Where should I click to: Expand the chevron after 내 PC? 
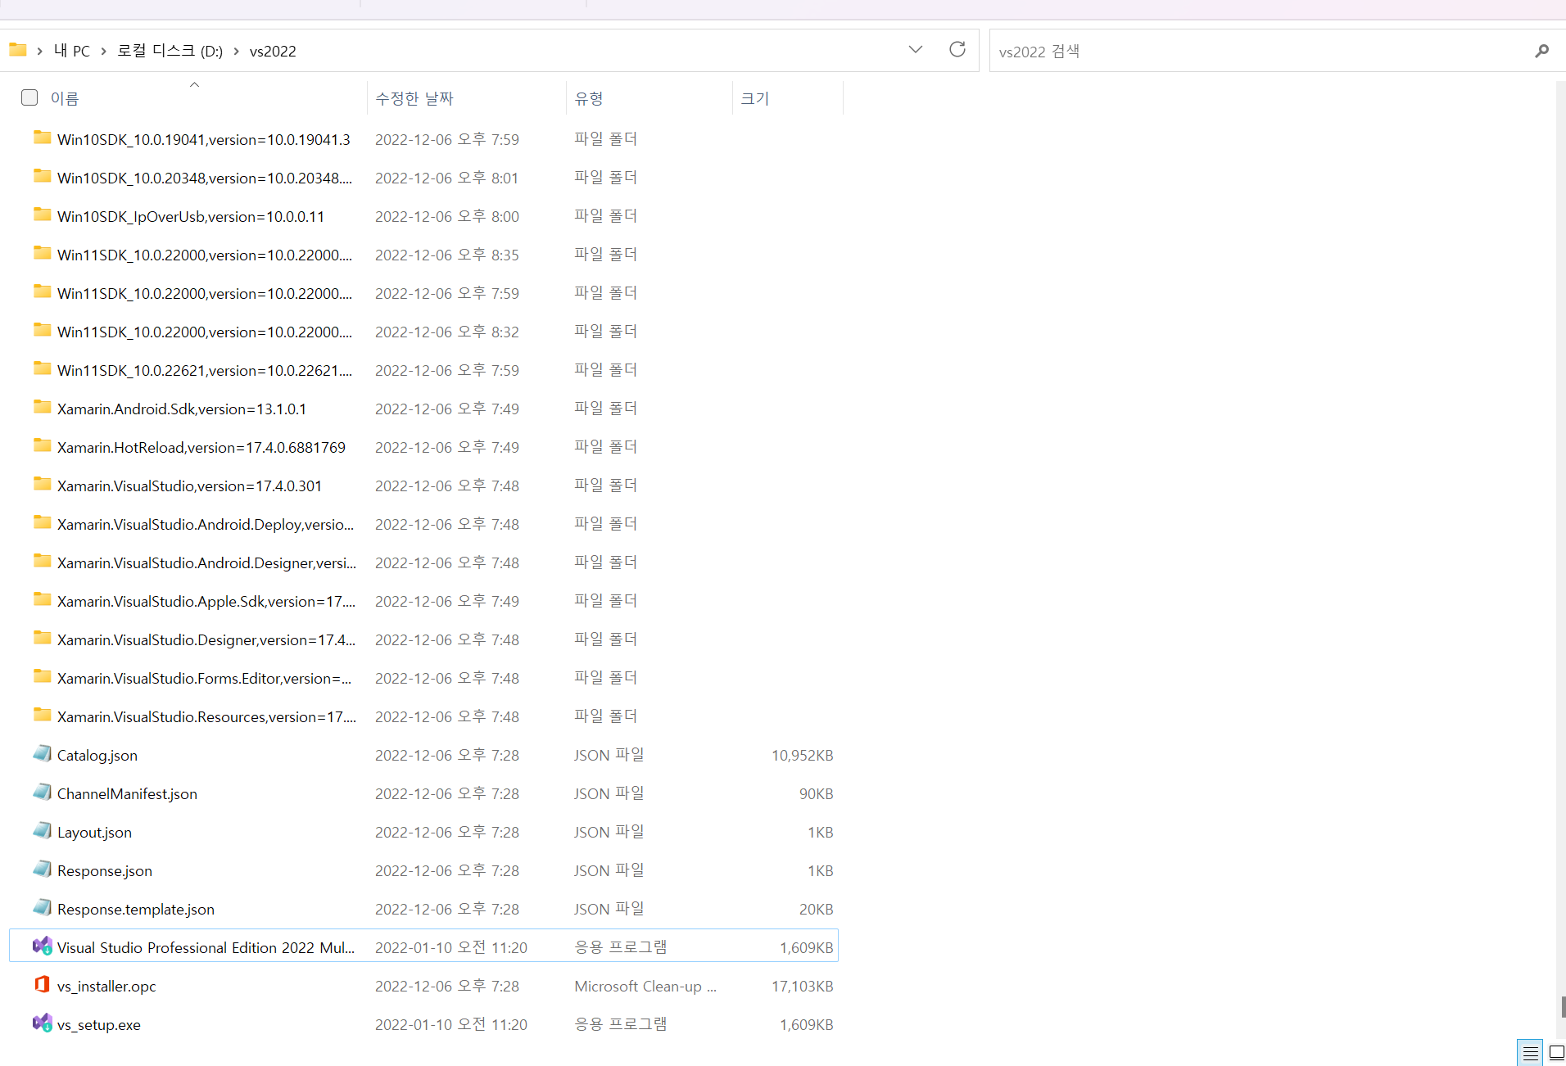[103, 51]
